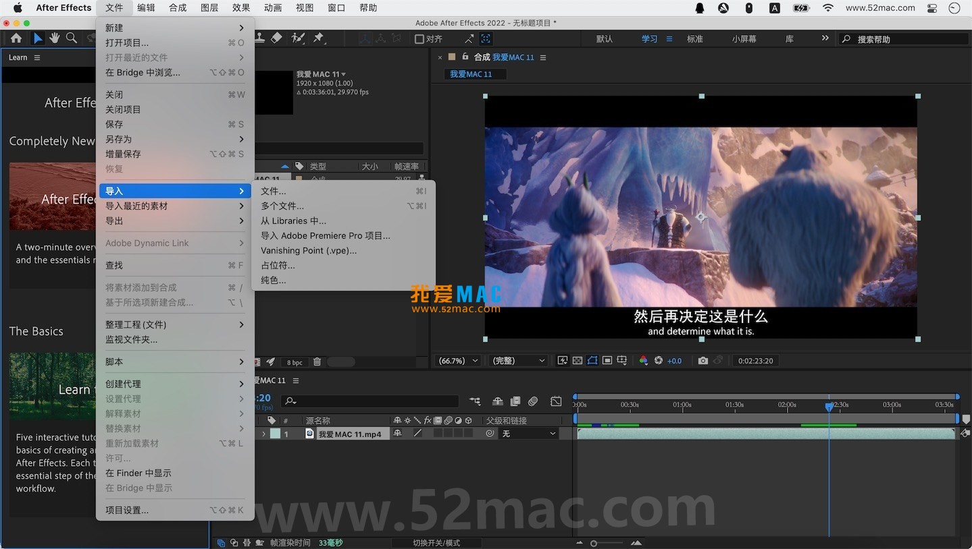Screen dimensions: 972x549
Task: Toggle fast previews icon in viewer
Action: tap(563, 361)
